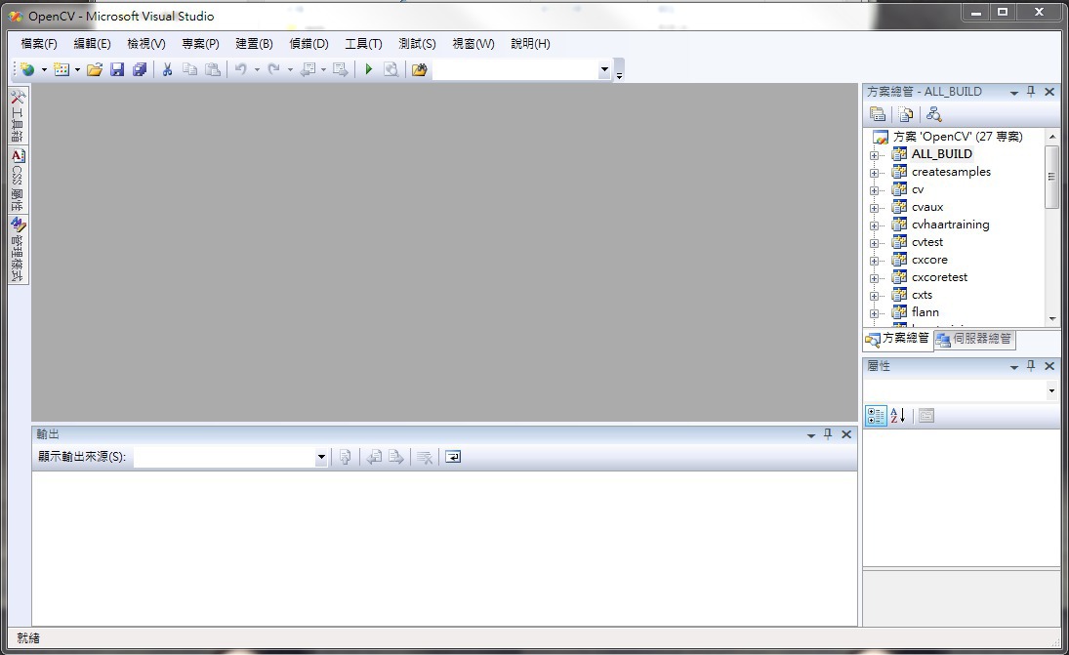Open the 工具(T) menu
The image size is (1069, 655).
[x=363, y=44]
